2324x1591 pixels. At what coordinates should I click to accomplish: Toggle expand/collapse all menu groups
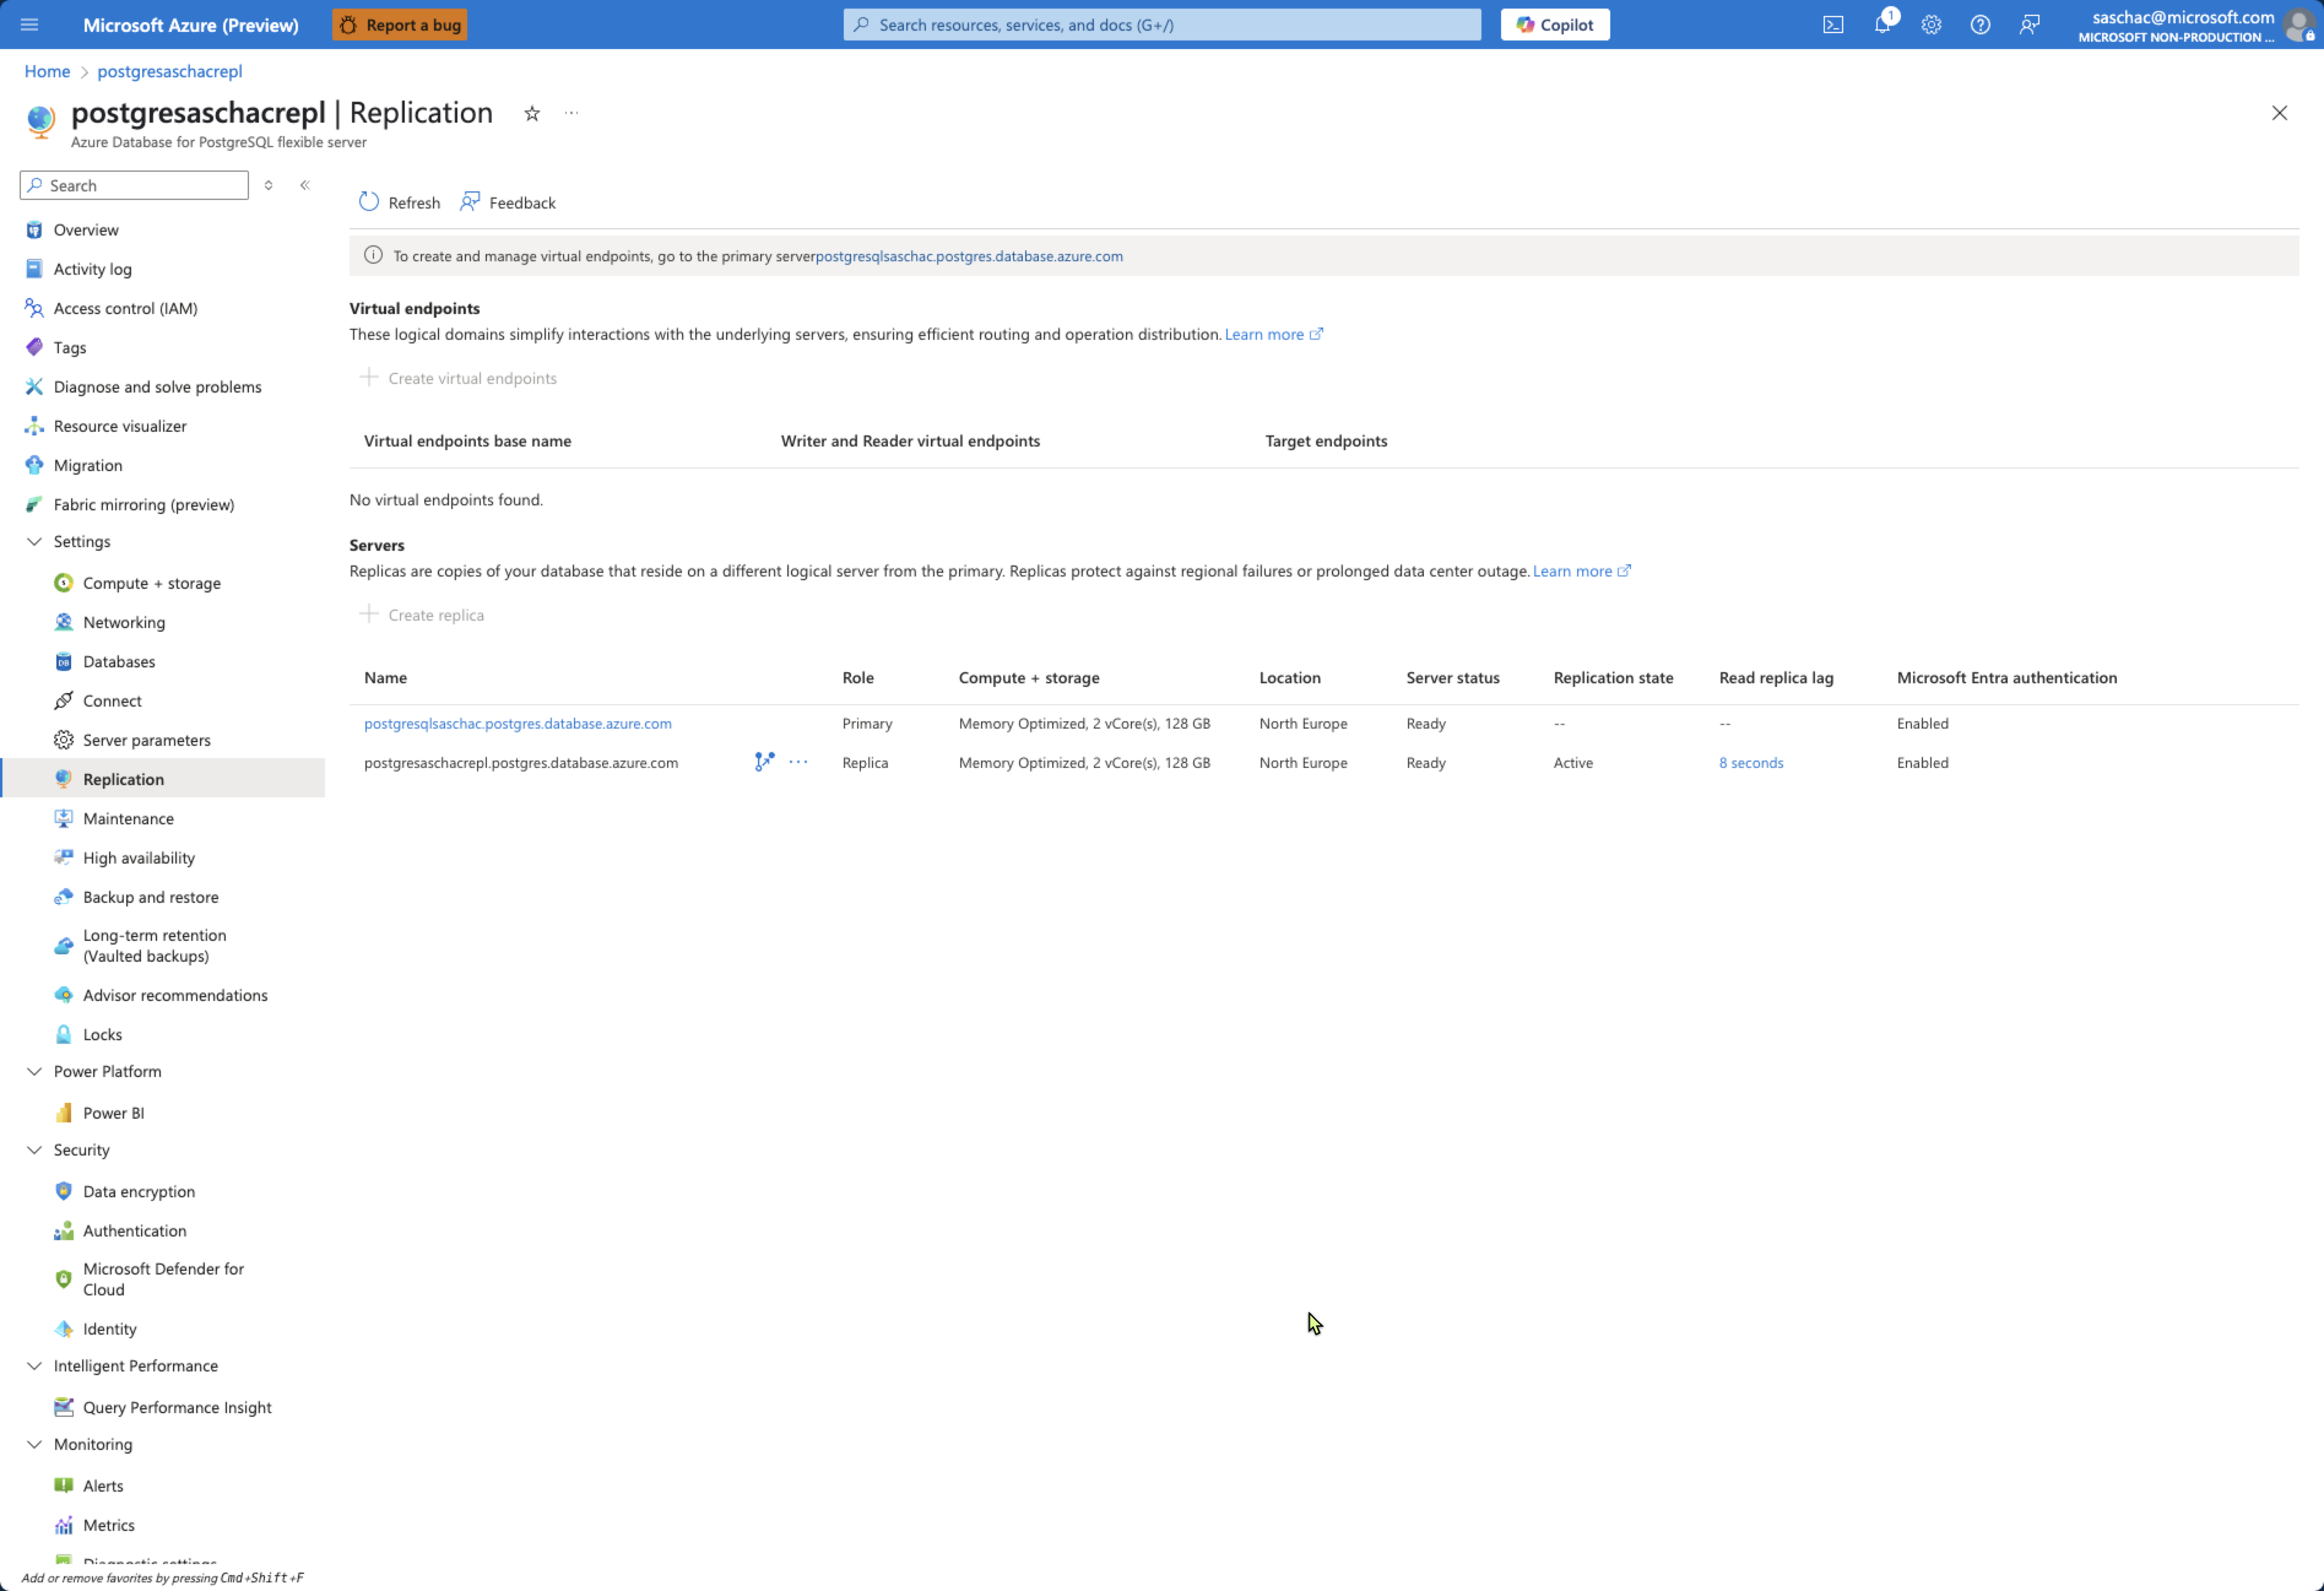click(268, 185)
